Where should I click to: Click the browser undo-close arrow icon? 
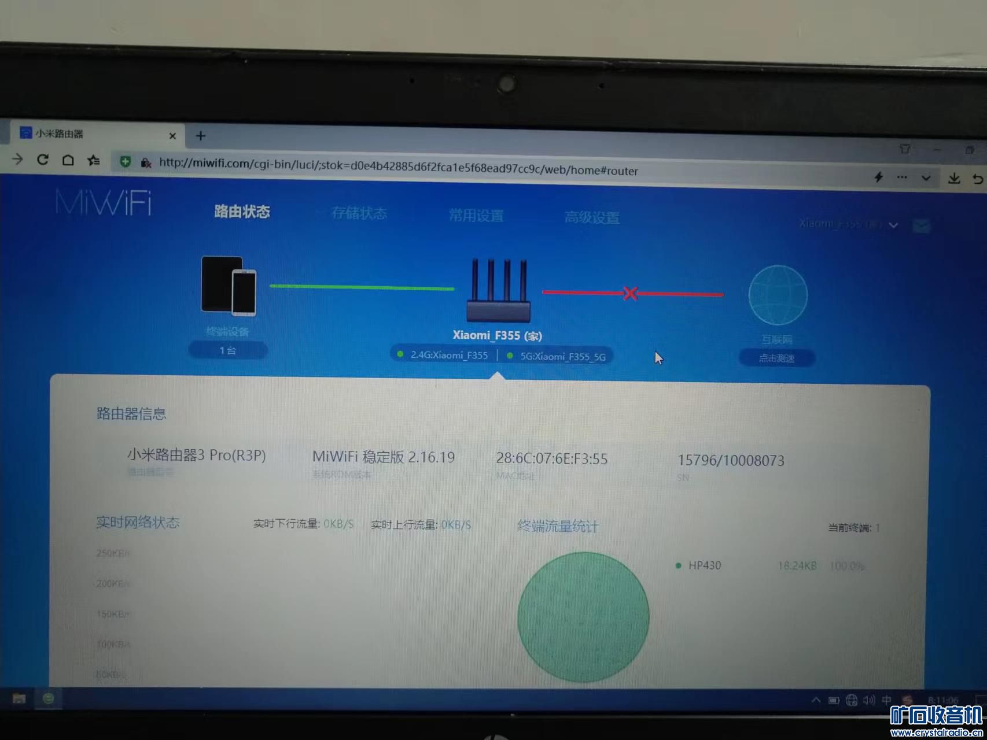pos(978,179)
